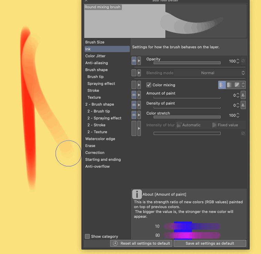Open the 2 - Texture category

[x=107, y=132]
